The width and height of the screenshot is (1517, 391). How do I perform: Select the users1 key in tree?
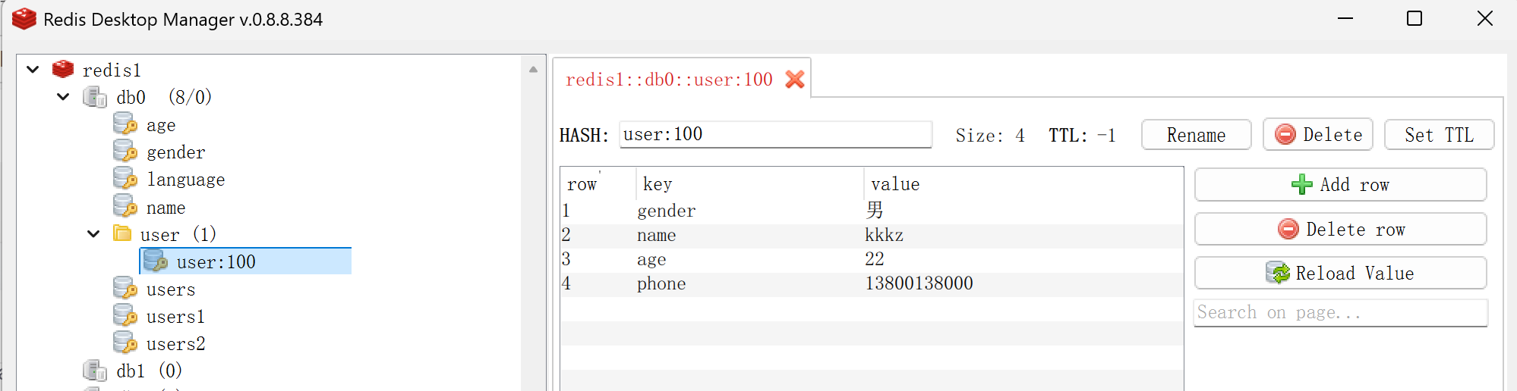click(x=175, y=317)
